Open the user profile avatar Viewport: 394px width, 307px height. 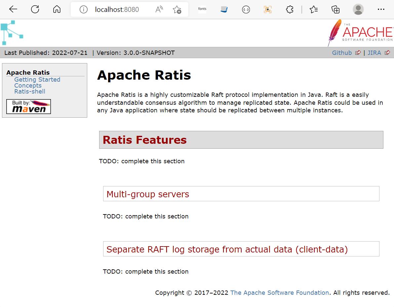(x=358, y=10)
